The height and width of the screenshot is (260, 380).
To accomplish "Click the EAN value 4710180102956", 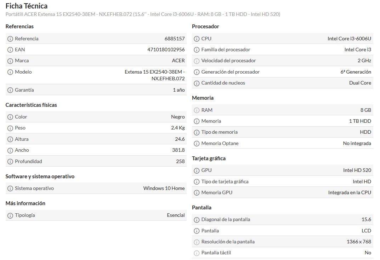I will (166, 50).
